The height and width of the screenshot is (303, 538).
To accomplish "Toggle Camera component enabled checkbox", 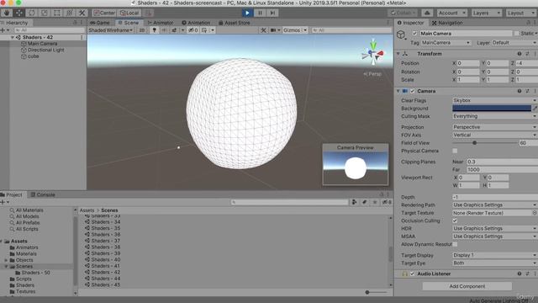I will (413, 91).
